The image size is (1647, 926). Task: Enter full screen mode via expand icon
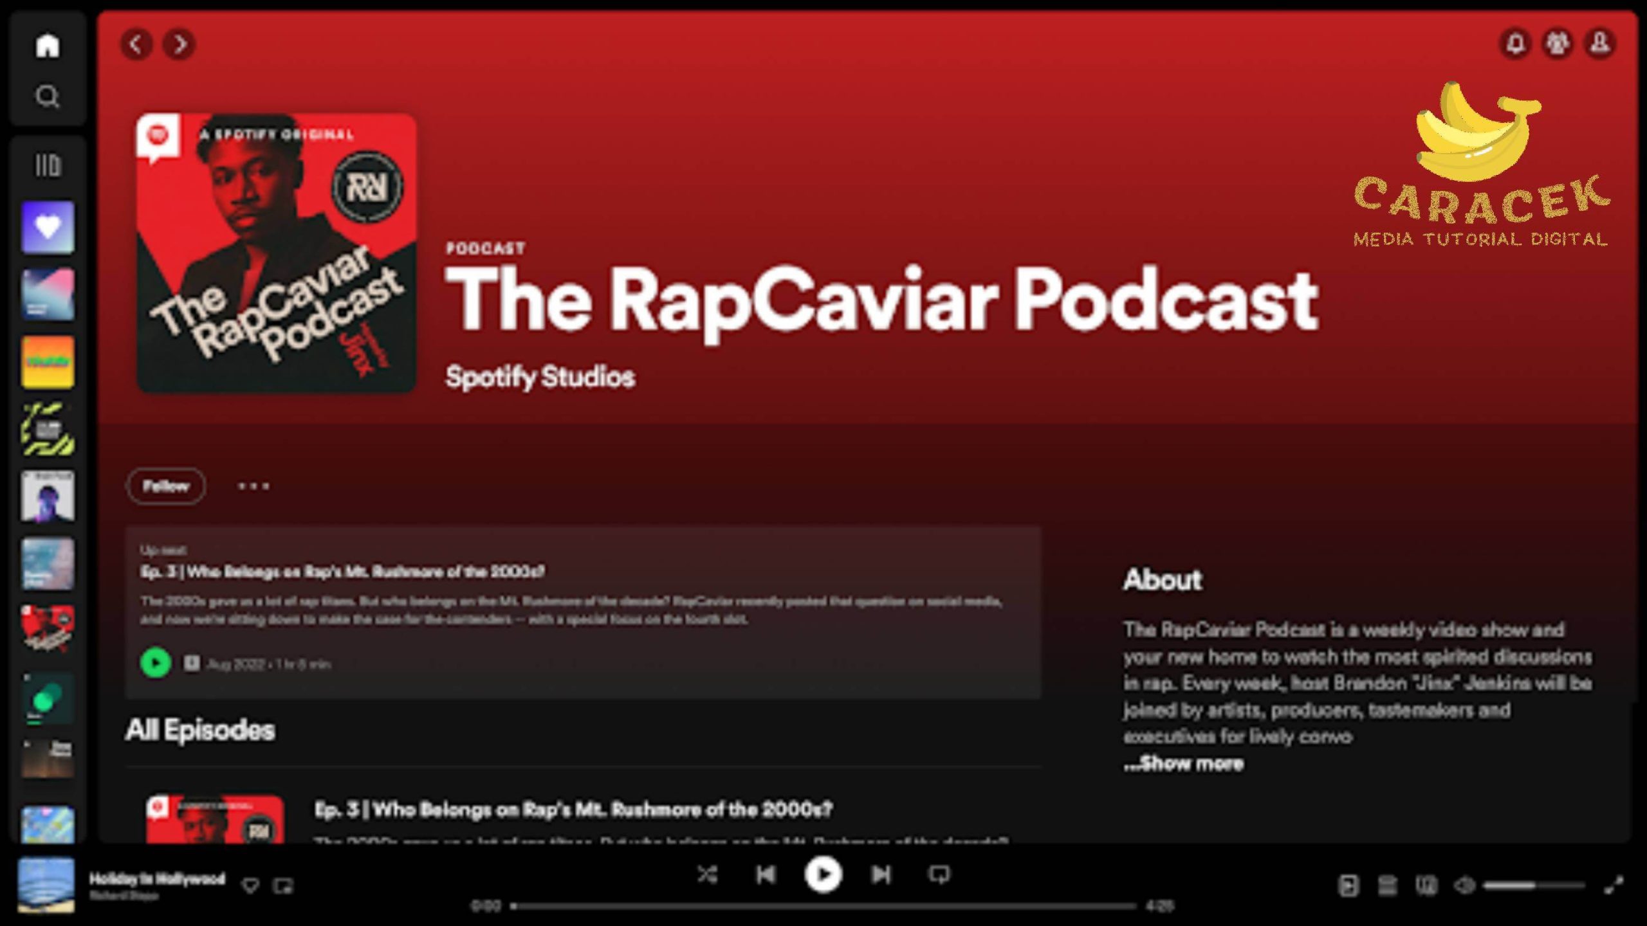tap(1614, 885)
